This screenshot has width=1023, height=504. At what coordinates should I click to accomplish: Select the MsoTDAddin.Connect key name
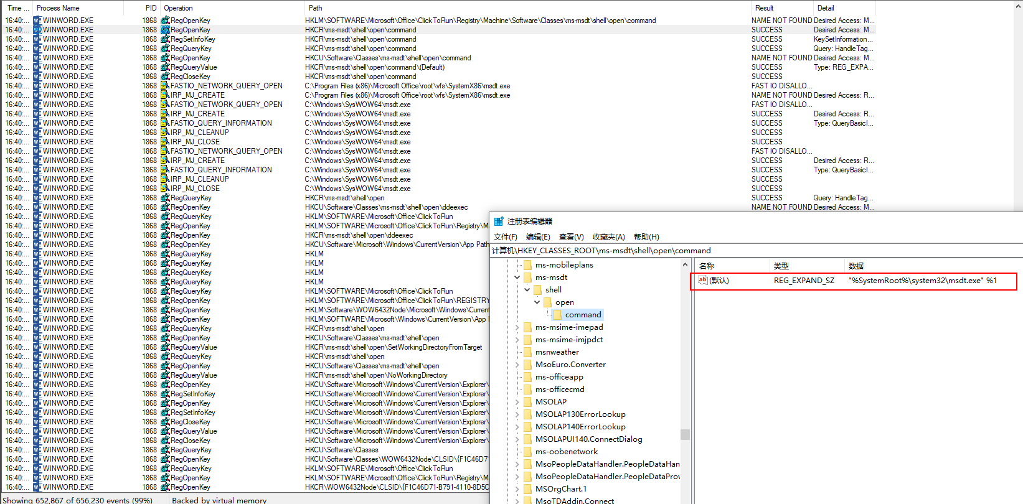click(575, 500)
